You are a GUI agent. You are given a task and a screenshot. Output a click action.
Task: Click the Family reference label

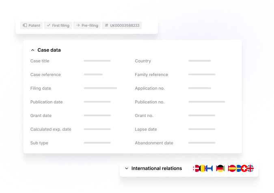(x=151, y=74)
